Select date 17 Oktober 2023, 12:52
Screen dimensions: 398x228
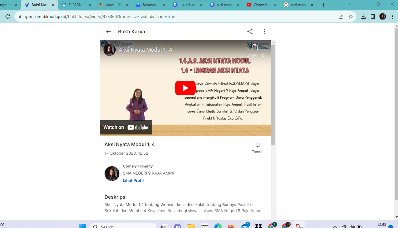click(x=126, y=153)
